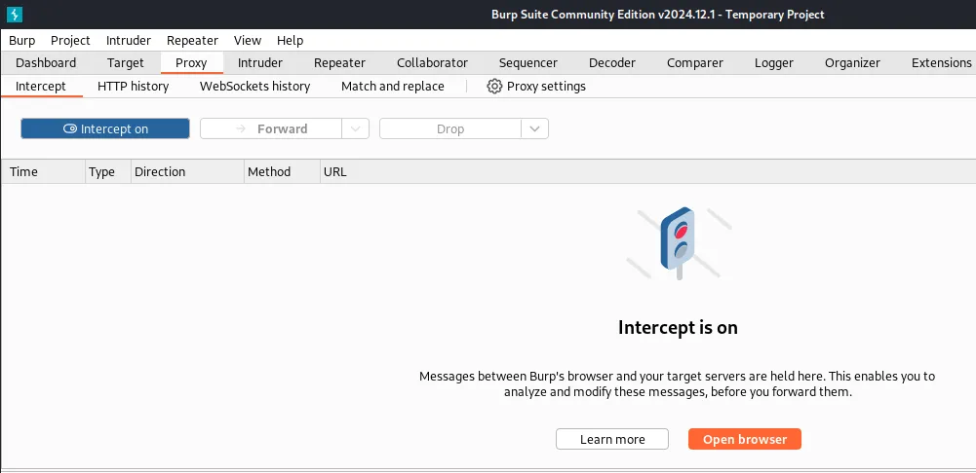Open the Comparer tab

point(694,63)
